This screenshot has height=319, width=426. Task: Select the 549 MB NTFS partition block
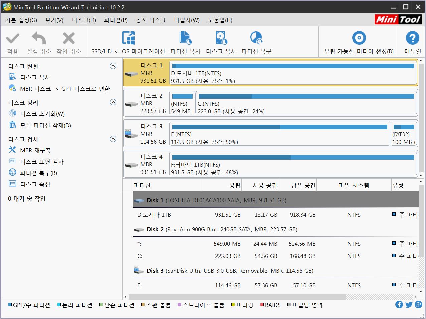pos(182,103)
